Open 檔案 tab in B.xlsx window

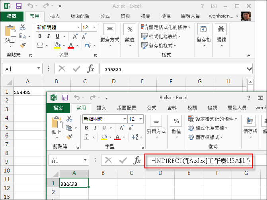coord(58,108)
